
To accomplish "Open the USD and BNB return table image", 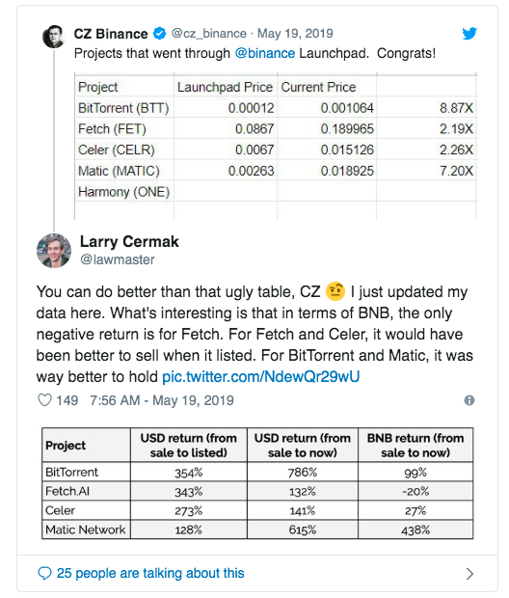I will (257, 483).
